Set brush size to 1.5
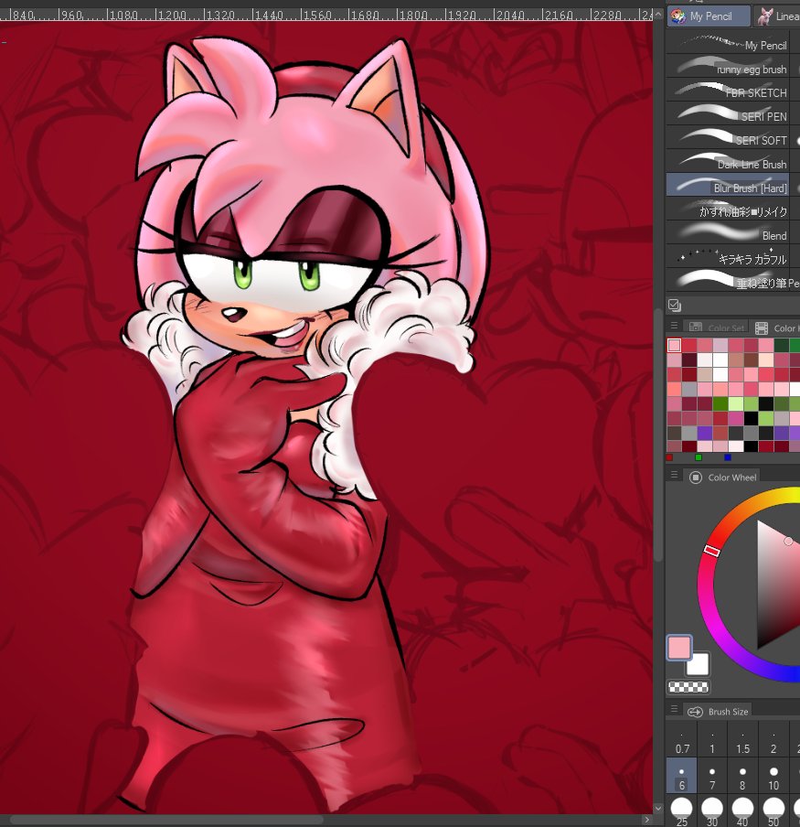This screenshot has width=800, height=827. [x=742, y=741]
